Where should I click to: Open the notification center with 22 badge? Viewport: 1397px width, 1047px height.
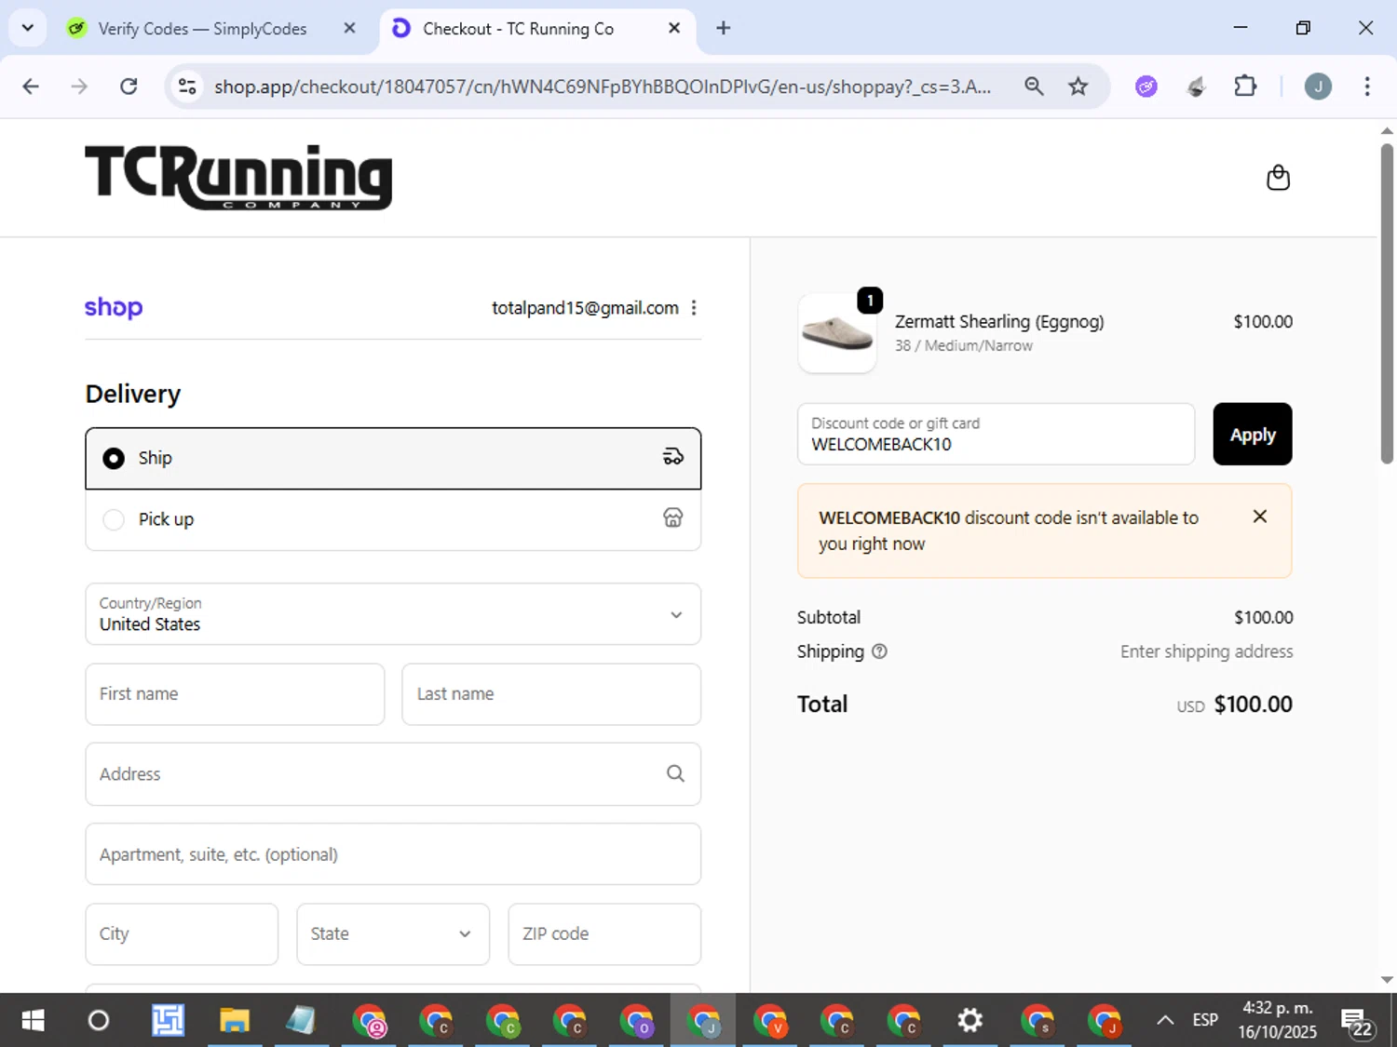(x=1357, y=1022)
